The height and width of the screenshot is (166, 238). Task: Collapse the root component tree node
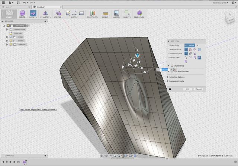click(4, 26)
